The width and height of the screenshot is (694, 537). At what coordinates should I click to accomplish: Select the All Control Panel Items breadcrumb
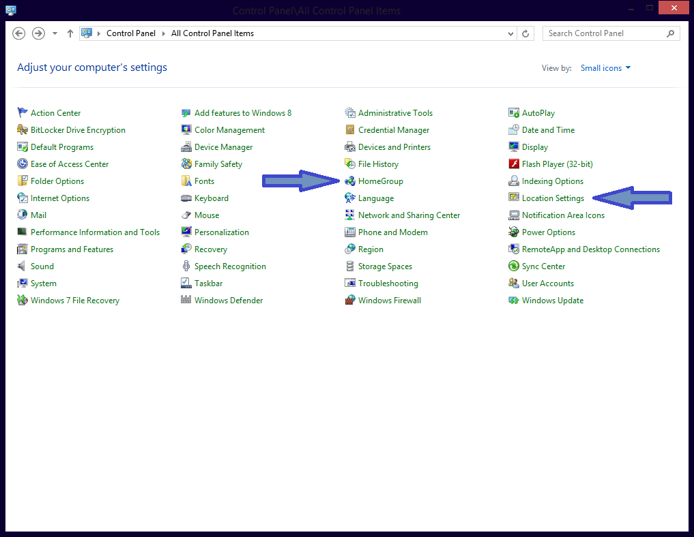click(212, 33)
